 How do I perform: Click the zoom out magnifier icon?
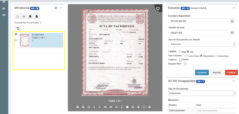[x=83, y=107]
